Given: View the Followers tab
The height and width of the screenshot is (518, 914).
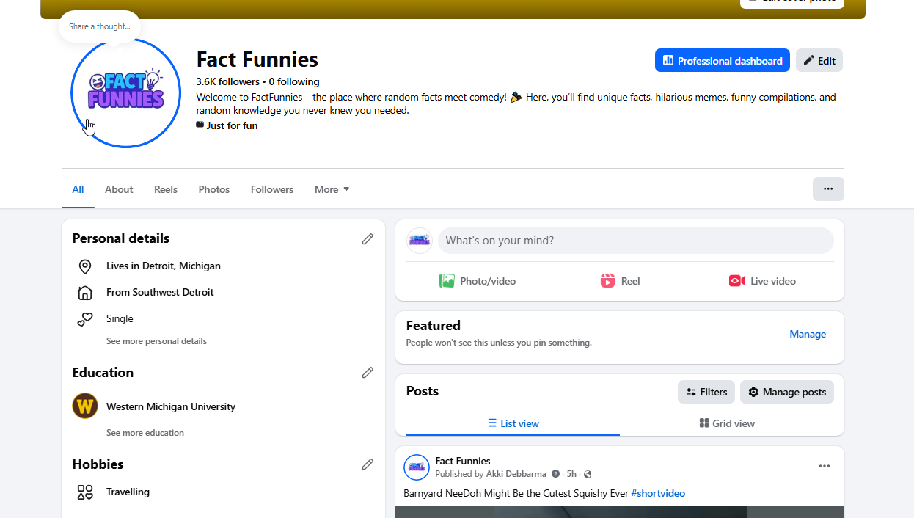Looking at the screenshot, I should point(272,189).
